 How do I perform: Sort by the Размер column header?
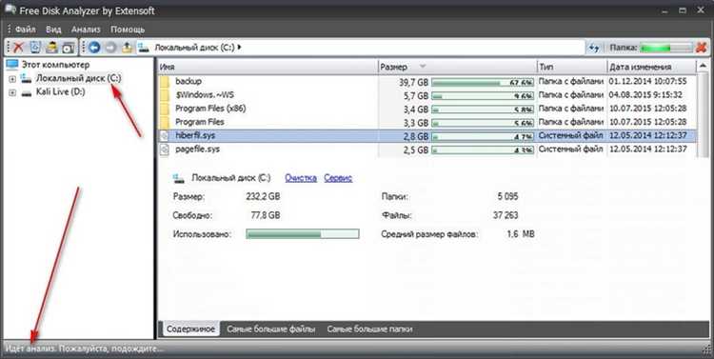457,67
